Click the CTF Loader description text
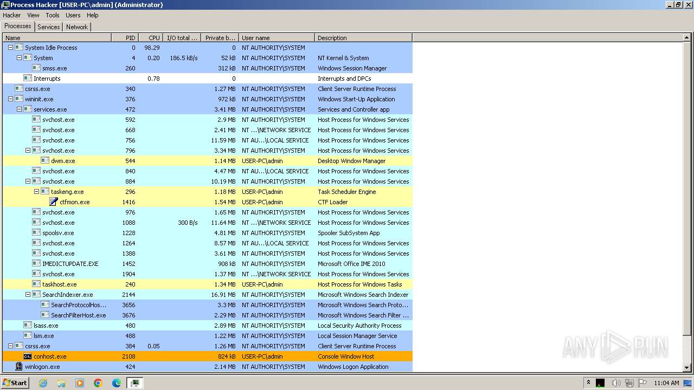Viewport: 694px width, 390px height. 332,202
